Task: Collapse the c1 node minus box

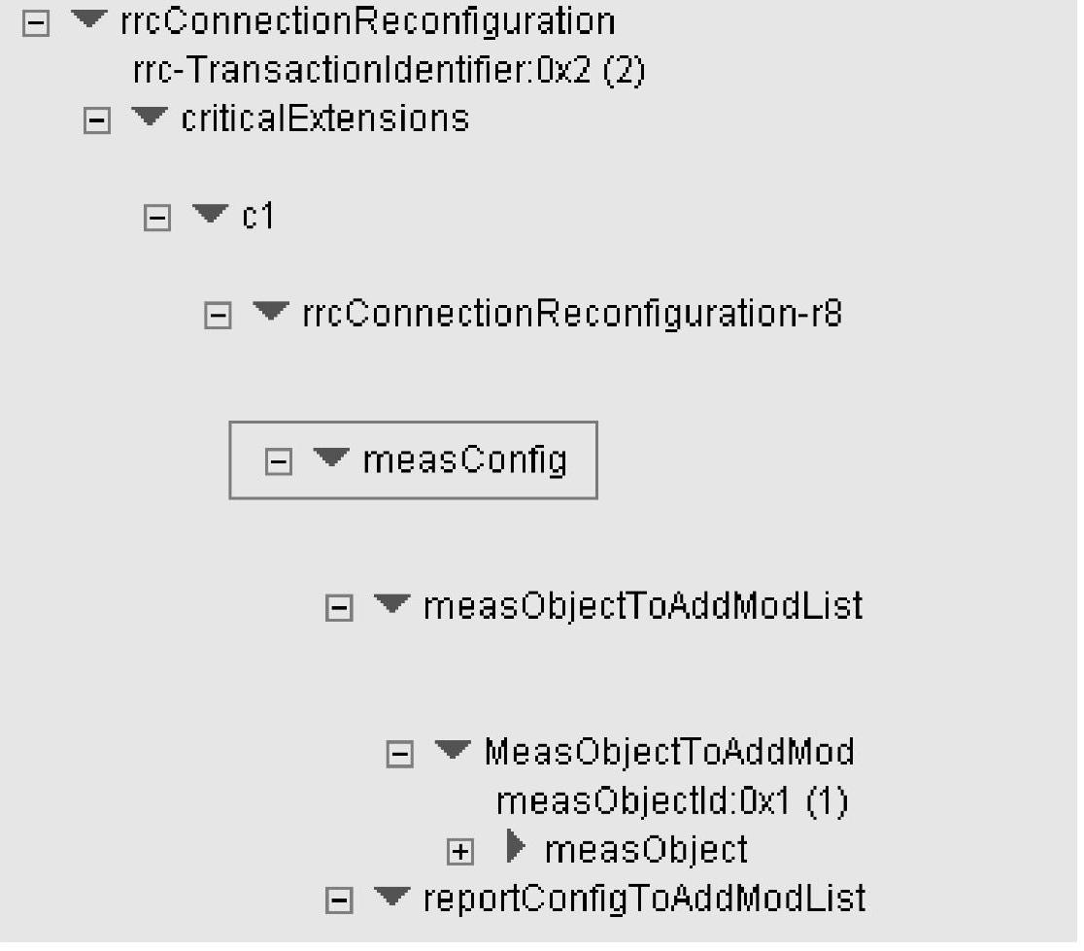Action: pyautogui.click(x=155, y=219)
